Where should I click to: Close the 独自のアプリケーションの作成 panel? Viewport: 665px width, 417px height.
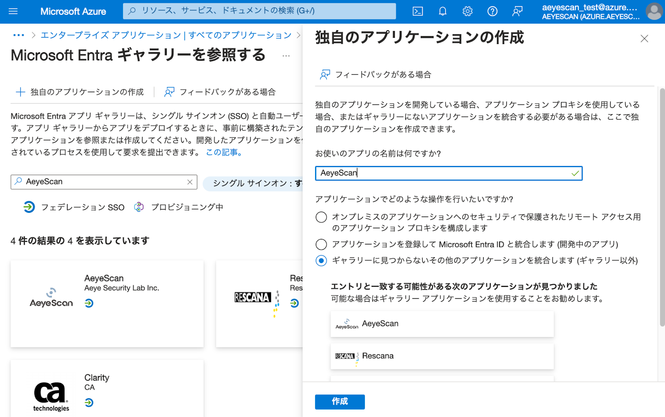click(x=644, y=39)
